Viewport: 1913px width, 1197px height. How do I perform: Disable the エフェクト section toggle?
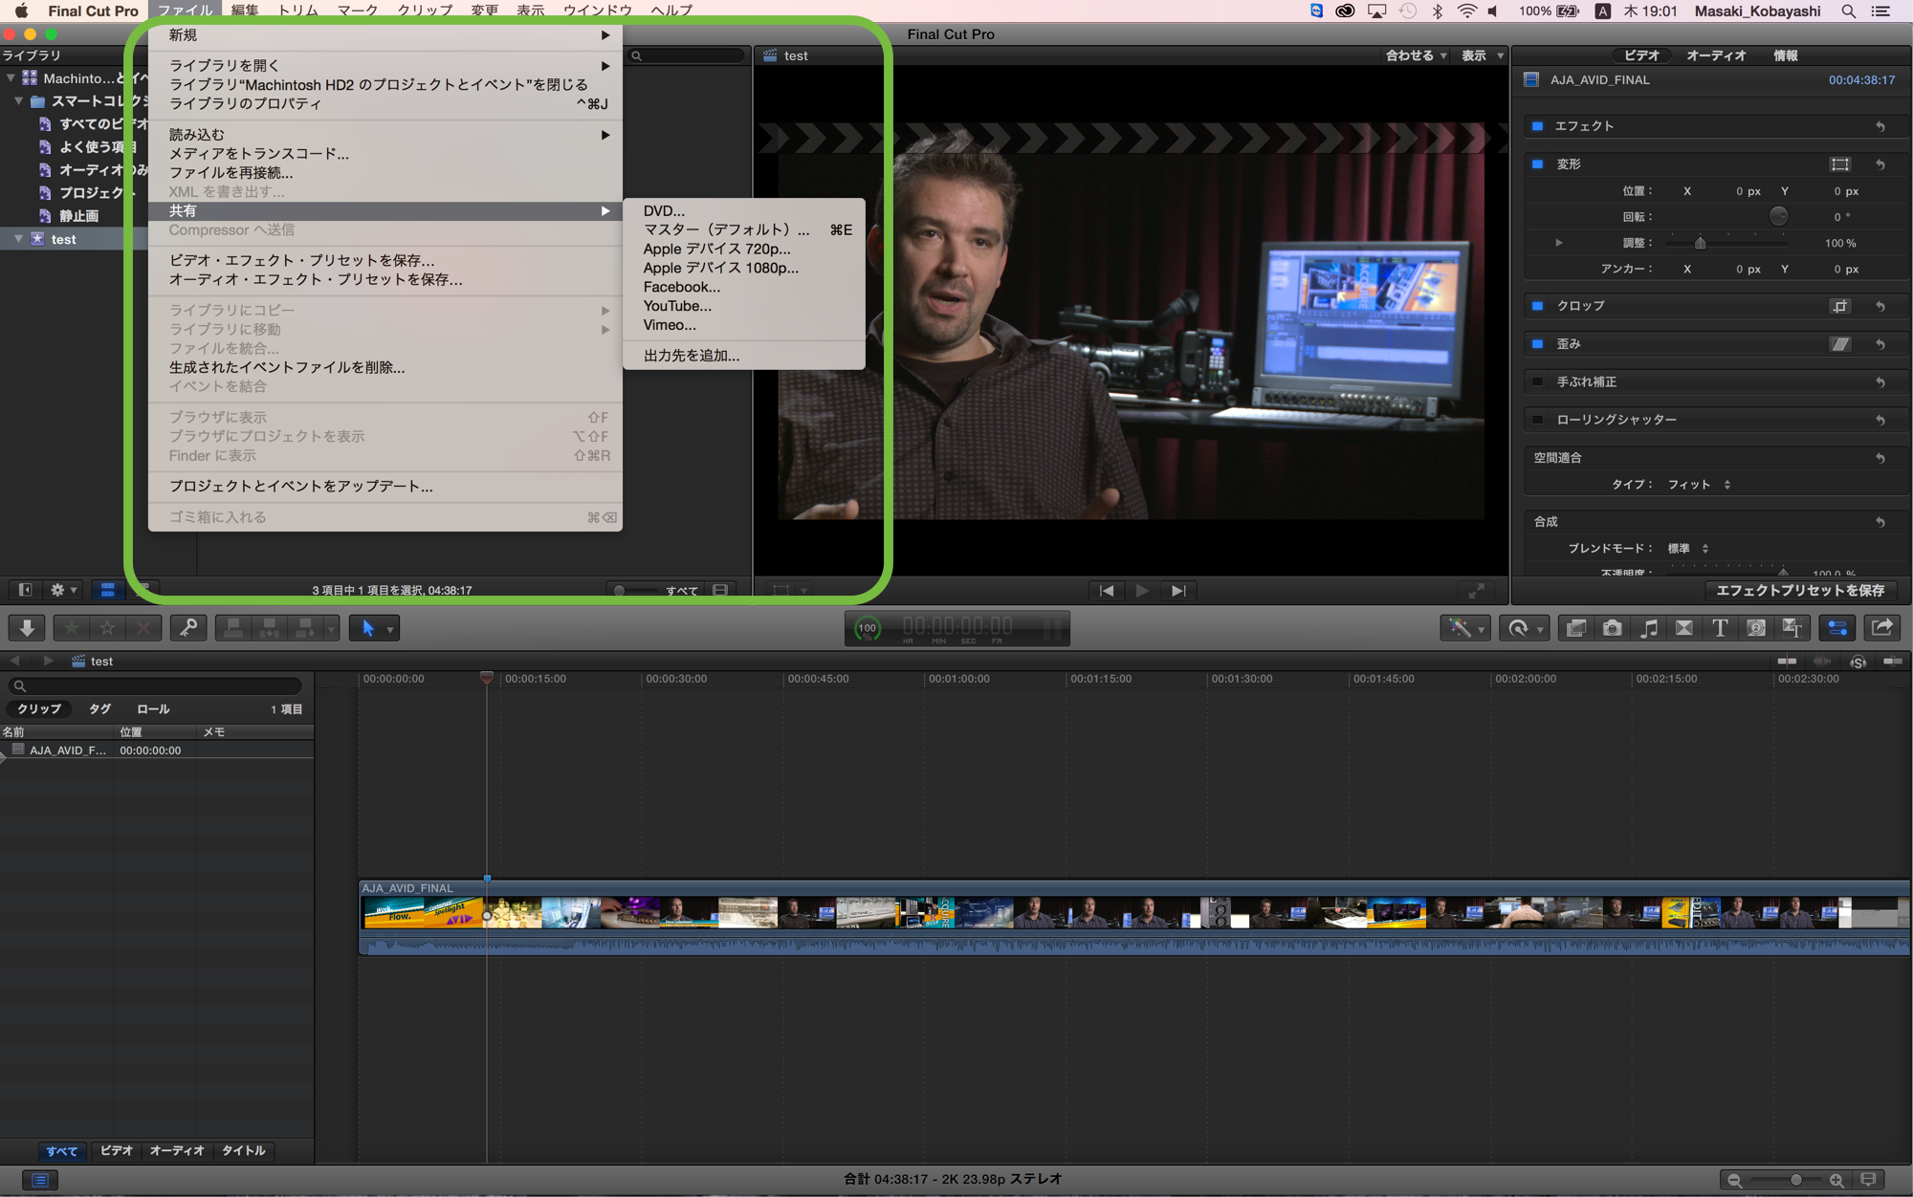[1537, 126]
